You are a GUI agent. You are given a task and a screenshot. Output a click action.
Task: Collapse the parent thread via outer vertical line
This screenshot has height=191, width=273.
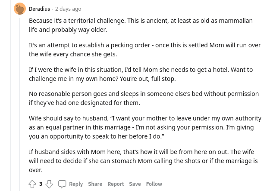coord(10,95)
